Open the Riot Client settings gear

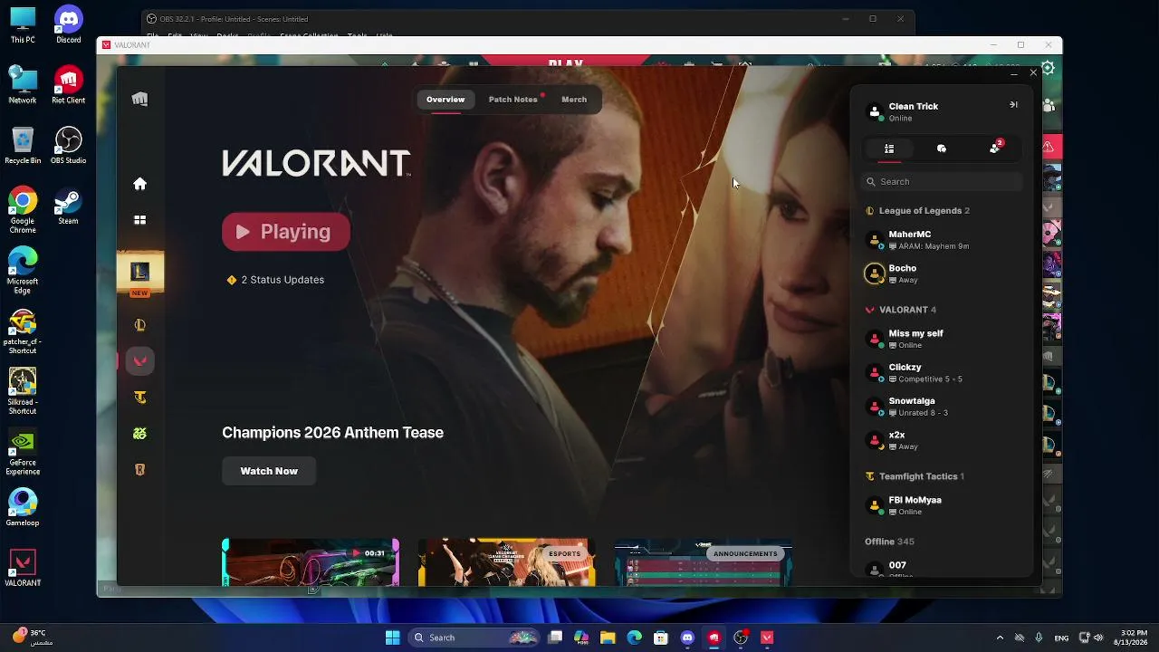pos(1048,69)
